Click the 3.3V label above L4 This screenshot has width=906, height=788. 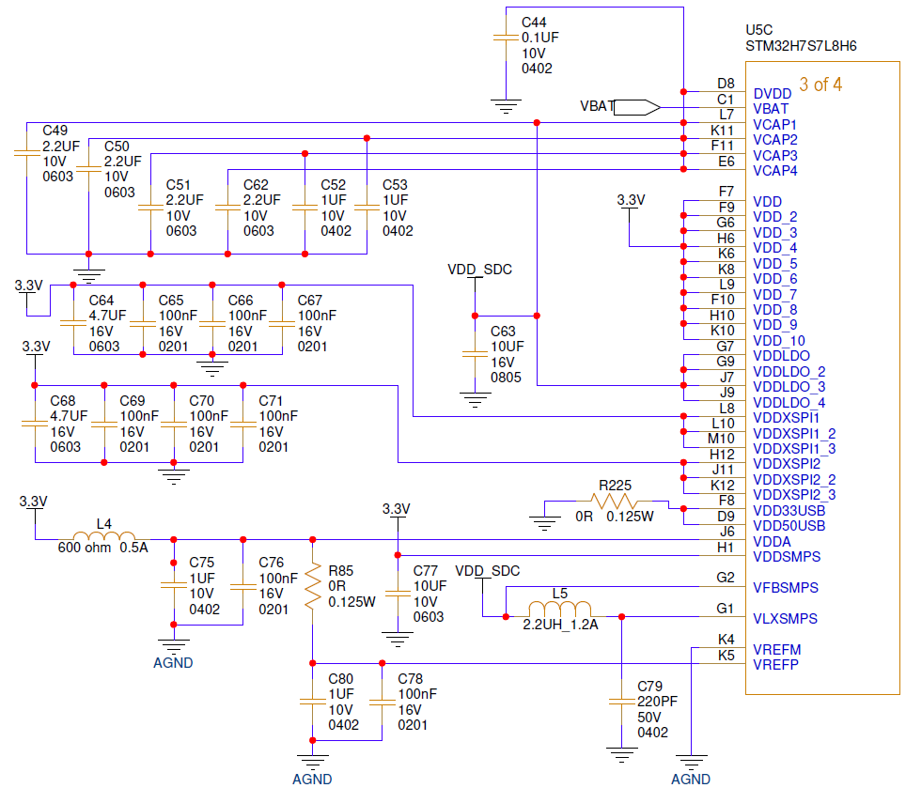click(x=33, y=502)
